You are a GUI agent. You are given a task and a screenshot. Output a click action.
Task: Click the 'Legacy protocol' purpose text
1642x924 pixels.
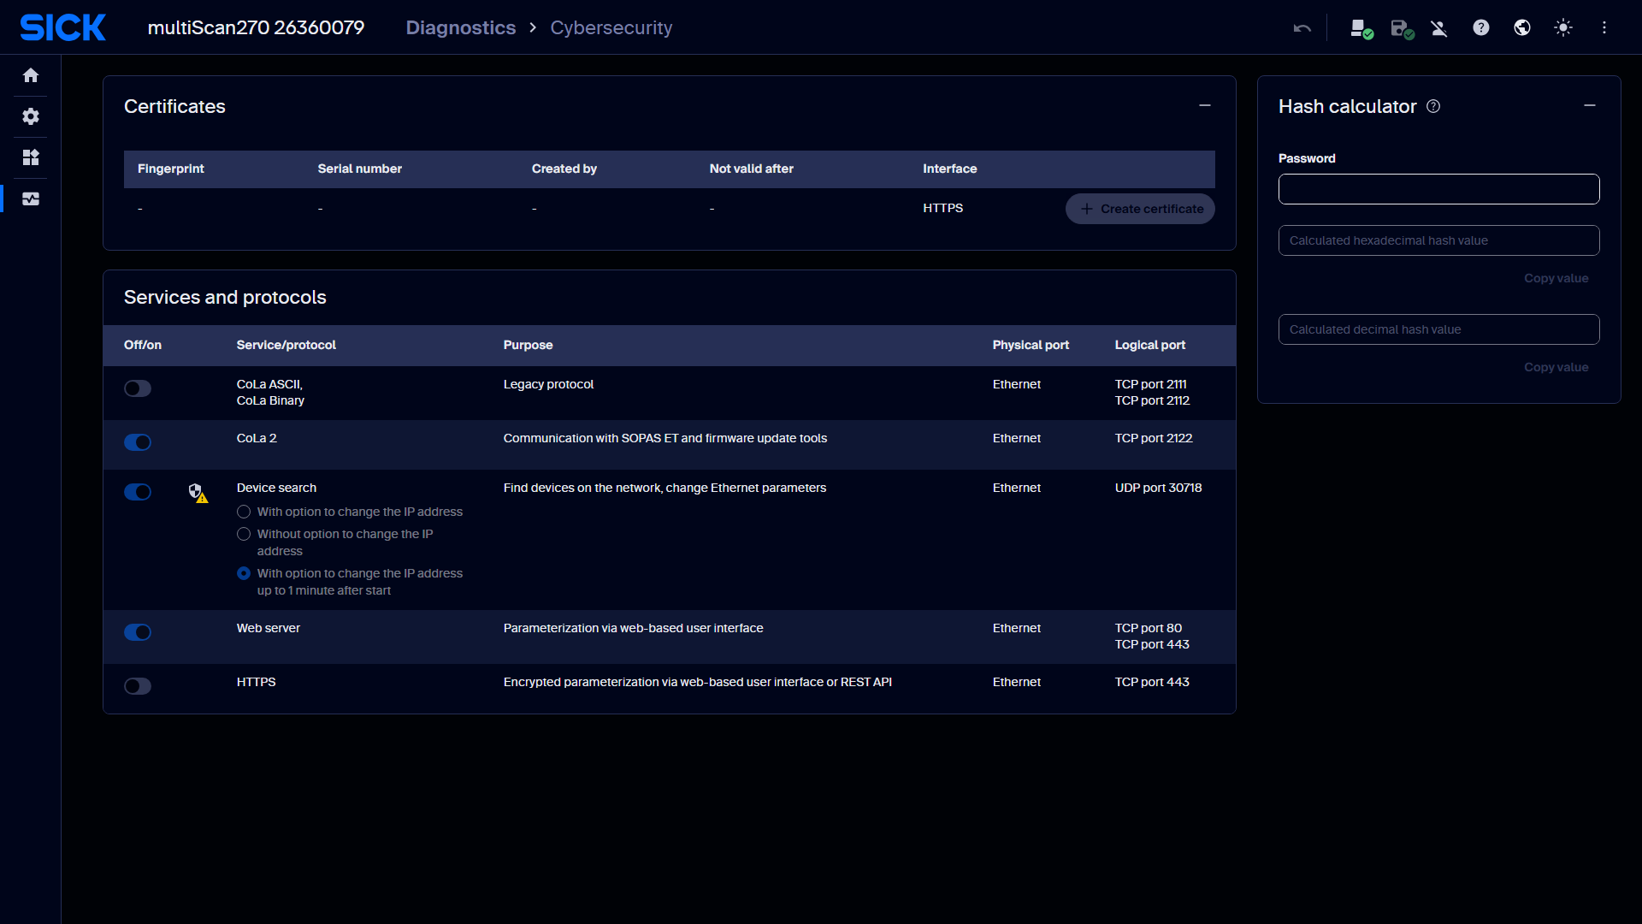coord(548,384)
